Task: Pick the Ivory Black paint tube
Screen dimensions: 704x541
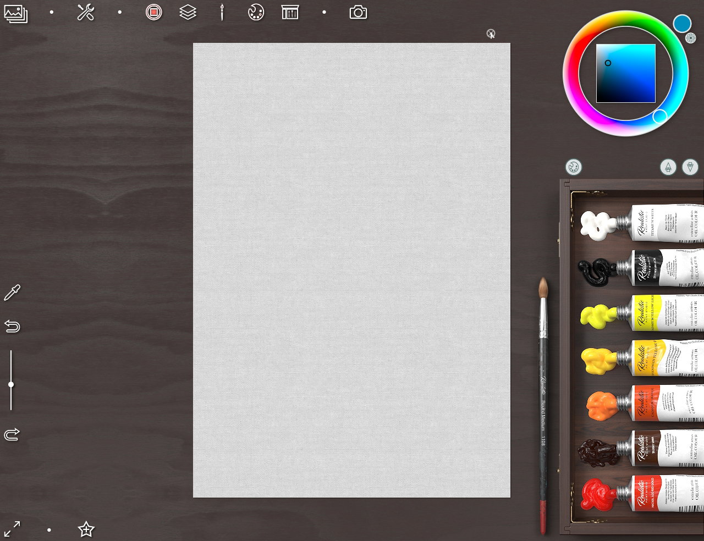Action: (x=641, y=268)
